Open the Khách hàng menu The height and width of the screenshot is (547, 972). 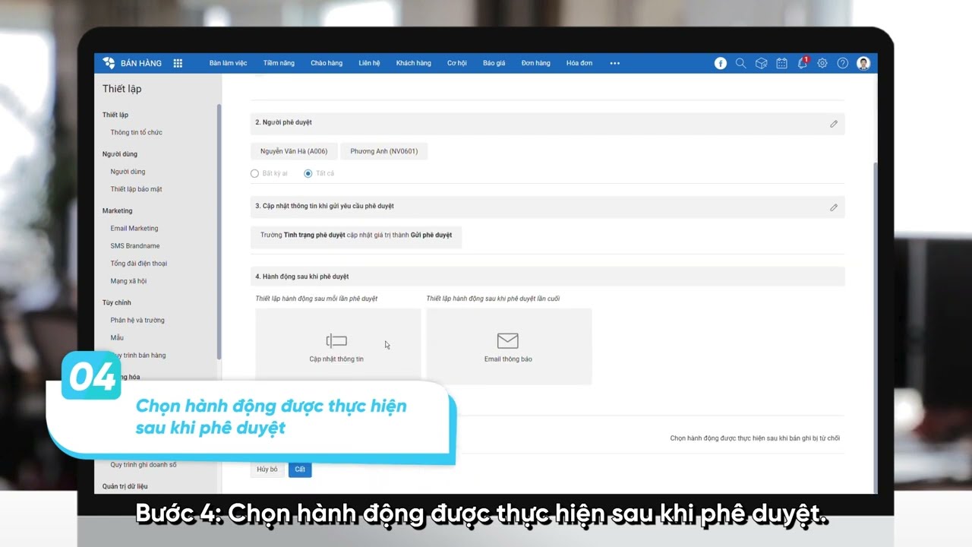413,63
